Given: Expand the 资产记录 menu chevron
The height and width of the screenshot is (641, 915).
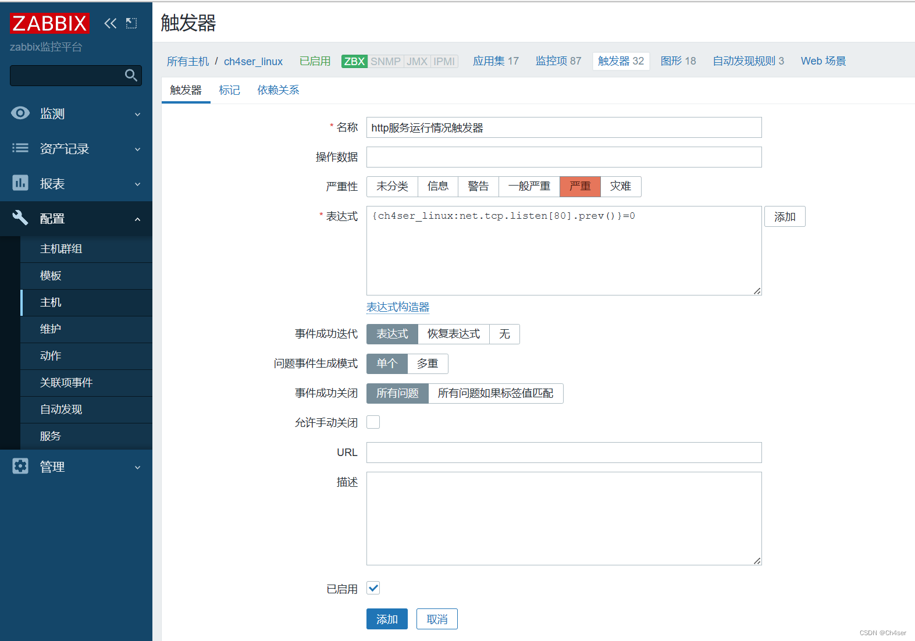Looking at the screenshot, I should pyautogui.click(x=138, y=149).
